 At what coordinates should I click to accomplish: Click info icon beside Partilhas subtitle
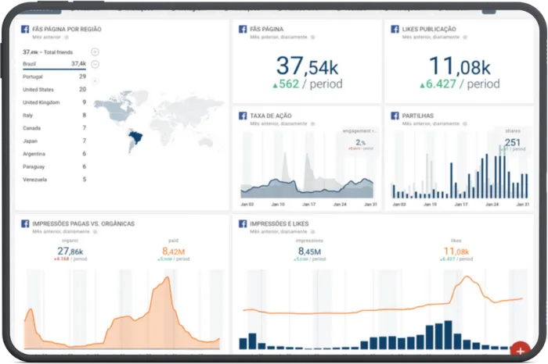465,123
